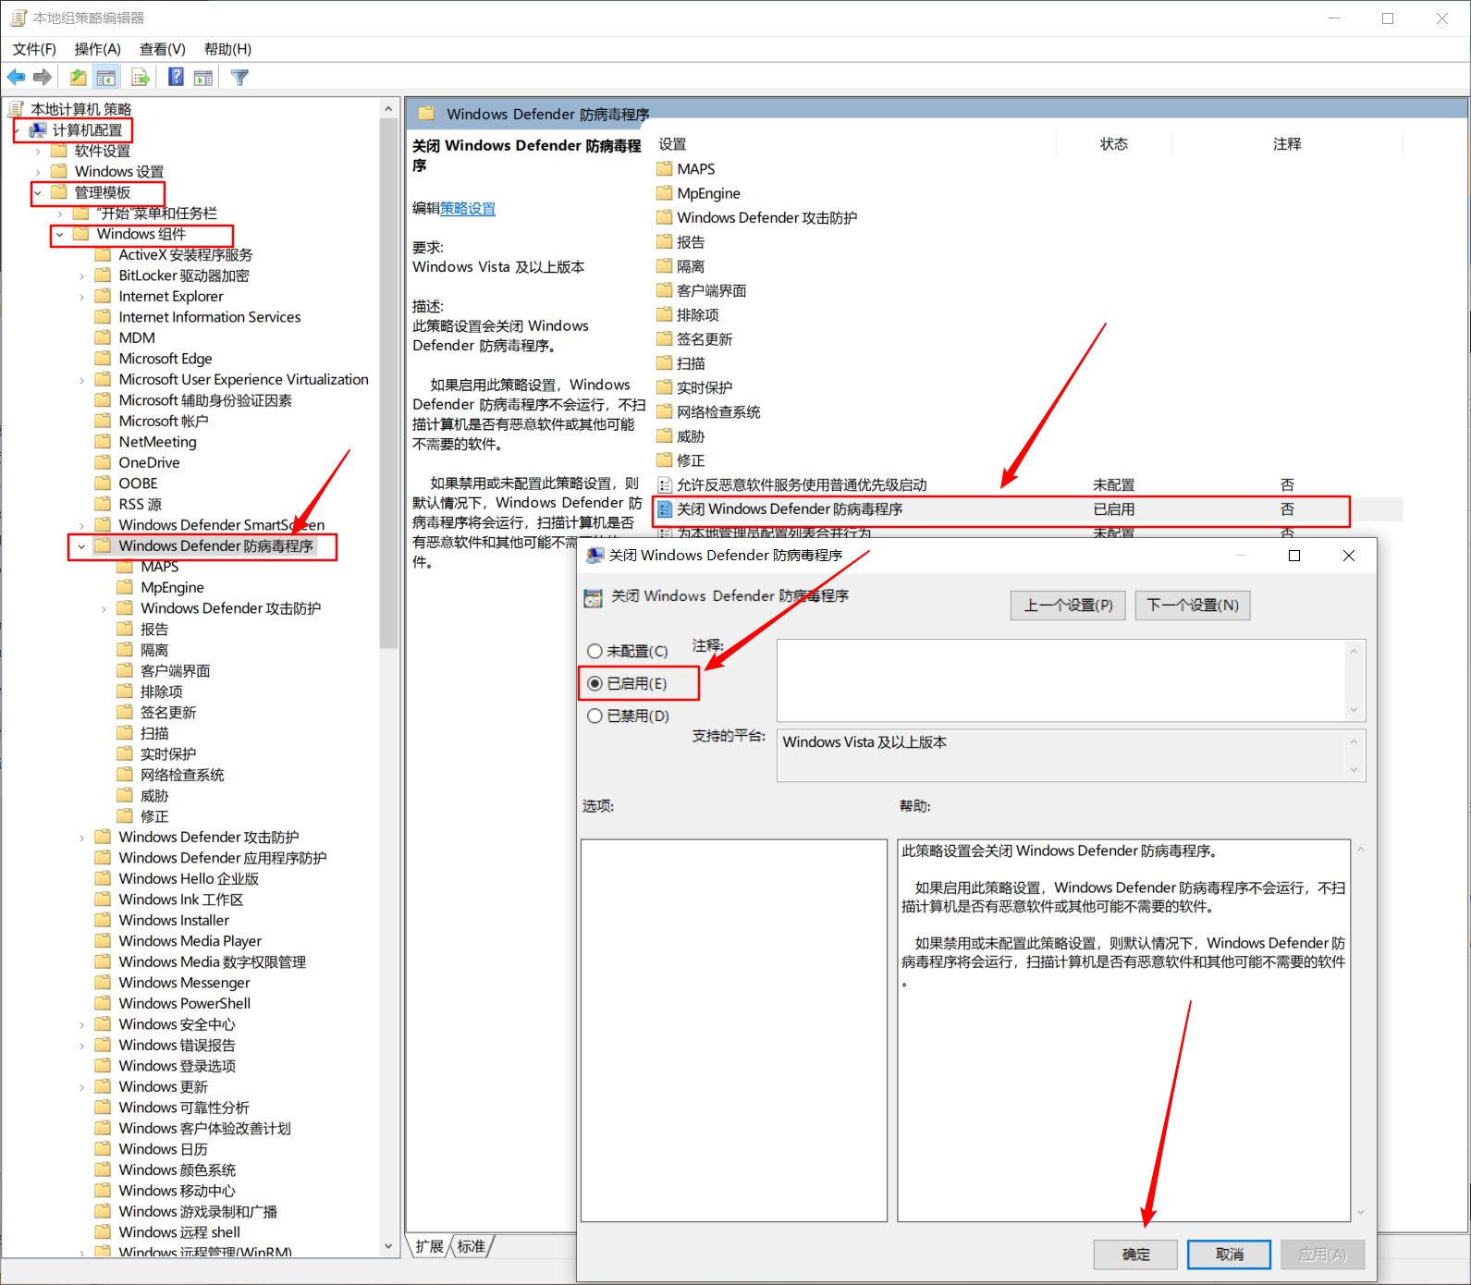Switch to the 扩展 tab
1471x1285 pixels.
click(x=430, y=1246)
